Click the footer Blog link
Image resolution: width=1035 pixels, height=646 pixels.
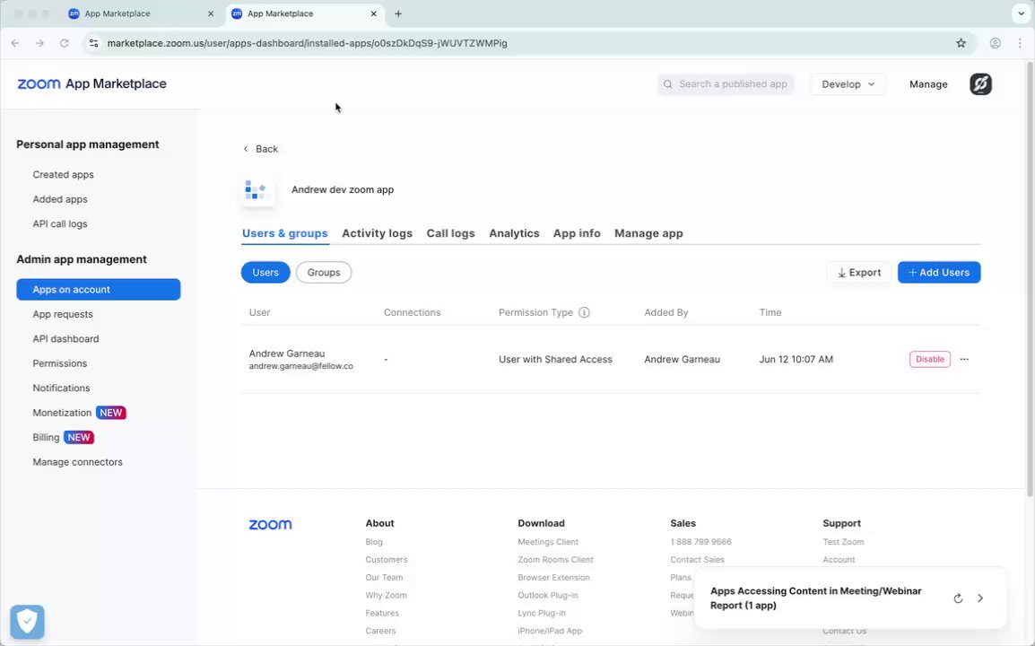pos(374,542)
